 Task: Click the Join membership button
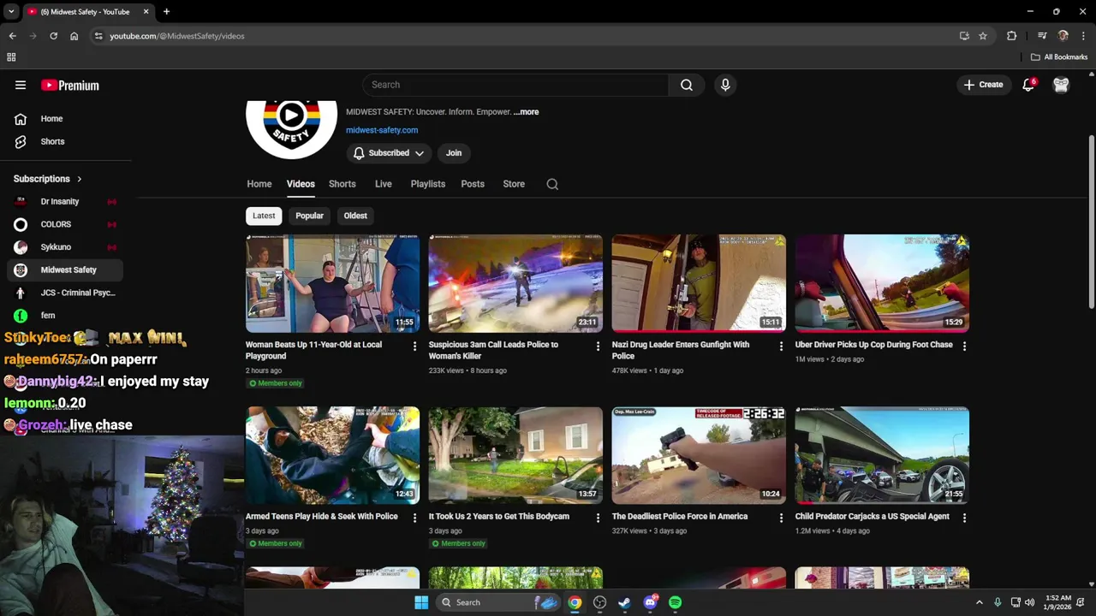454,153
